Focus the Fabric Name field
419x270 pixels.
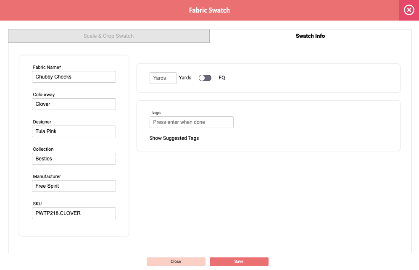tap(74, 77)
